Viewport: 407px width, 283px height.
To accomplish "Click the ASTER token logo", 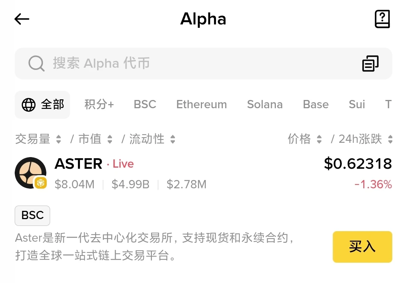I will point(30,173).
